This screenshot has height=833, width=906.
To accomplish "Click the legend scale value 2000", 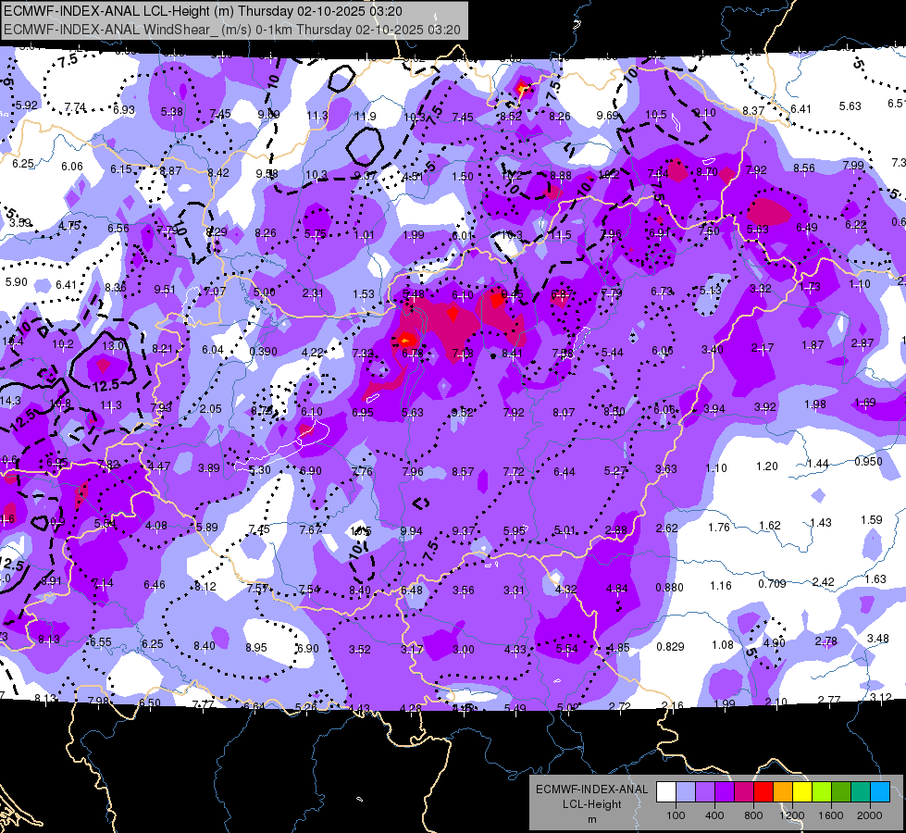I will coord(870,815).
